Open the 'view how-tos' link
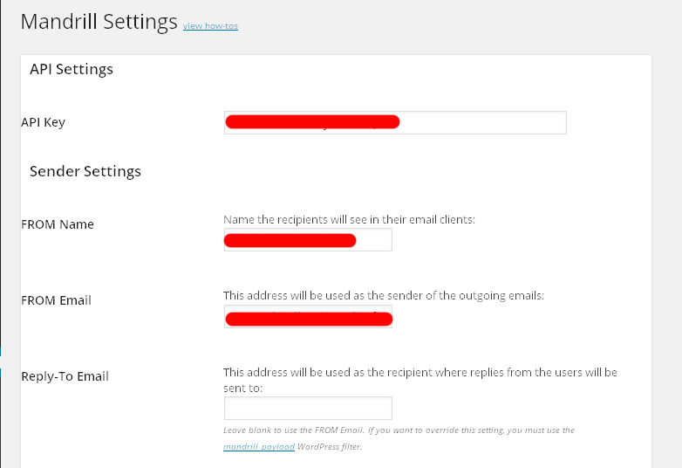The width and height of the screenshot is (682, 468). (x=210, y=25)
